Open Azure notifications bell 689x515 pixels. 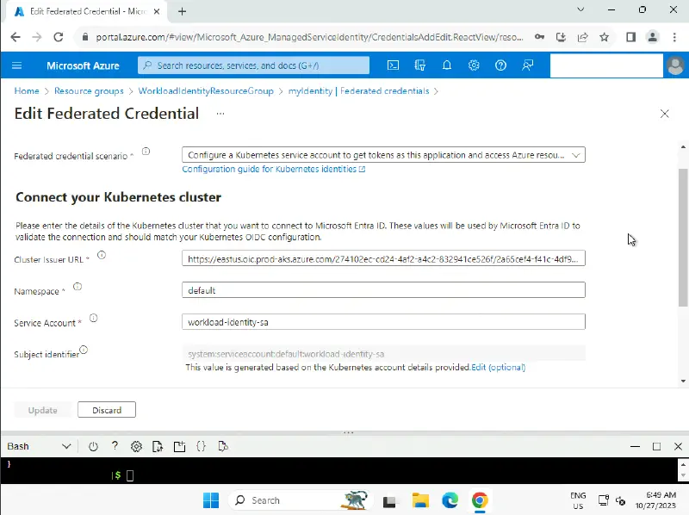[x=447, y=65]
